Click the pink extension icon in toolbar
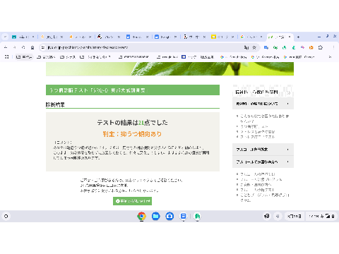This screenshot has height=254, width=339. tap(302, 47)
